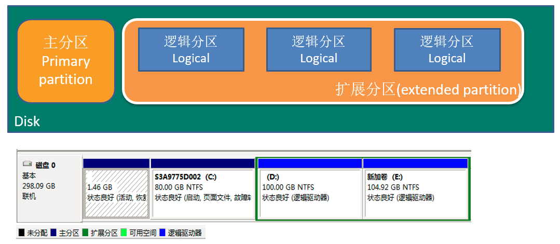The height and width of the screenshot is (244, 560).
Task: Click the Disk label in diagram
Action: [27, 121]
